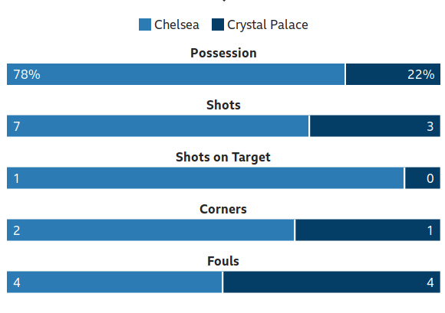This screenshot has height=313, width=445.
Task: Click the Chelsea legend color swatch
Action: pyautogui.click(x=145, y=24)
